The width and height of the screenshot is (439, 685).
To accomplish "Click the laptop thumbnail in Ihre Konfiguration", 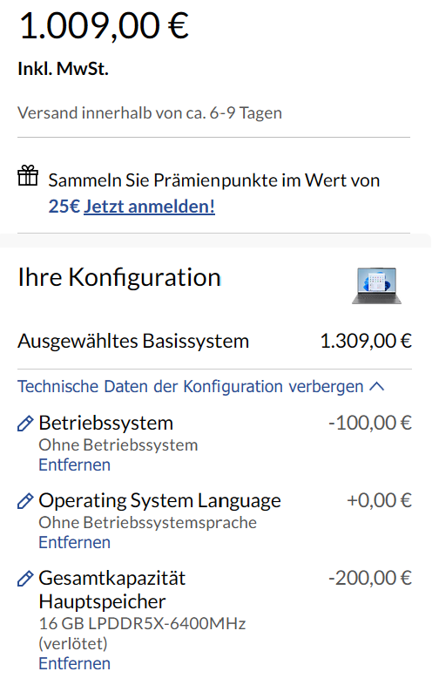I will coord(376,286).
